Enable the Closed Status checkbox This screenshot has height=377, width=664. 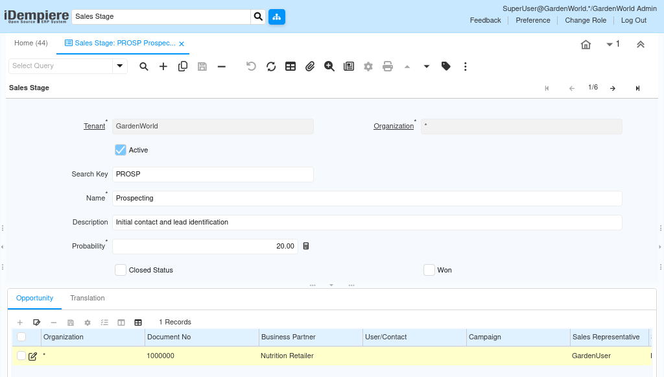(x=121, y=270)
